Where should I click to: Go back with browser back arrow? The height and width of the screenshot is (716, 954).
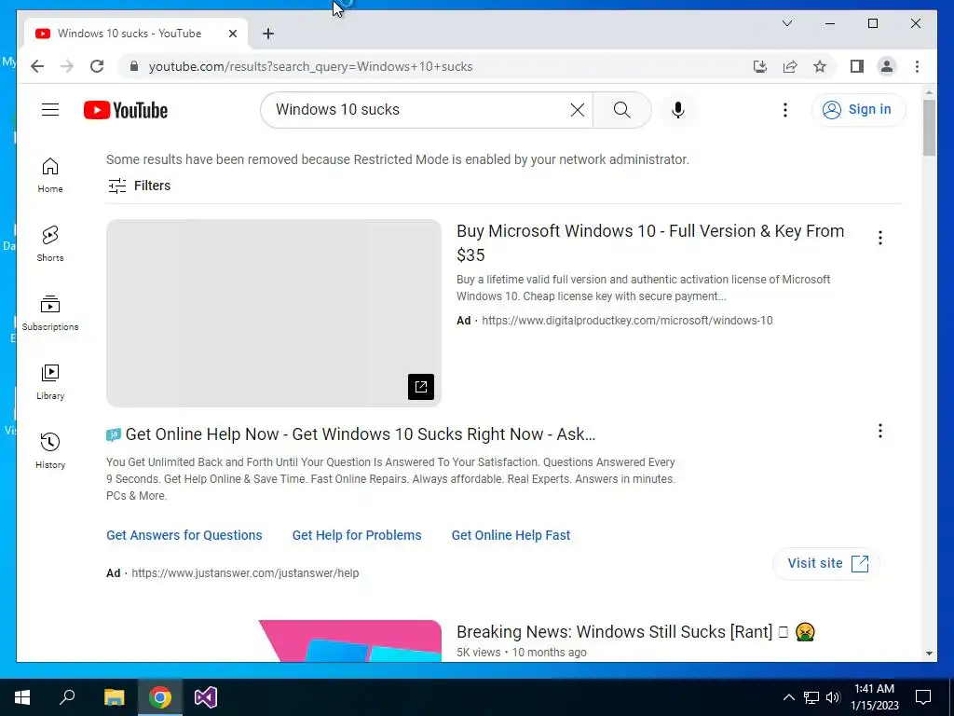pyautogui.click(x=37, y=66)
